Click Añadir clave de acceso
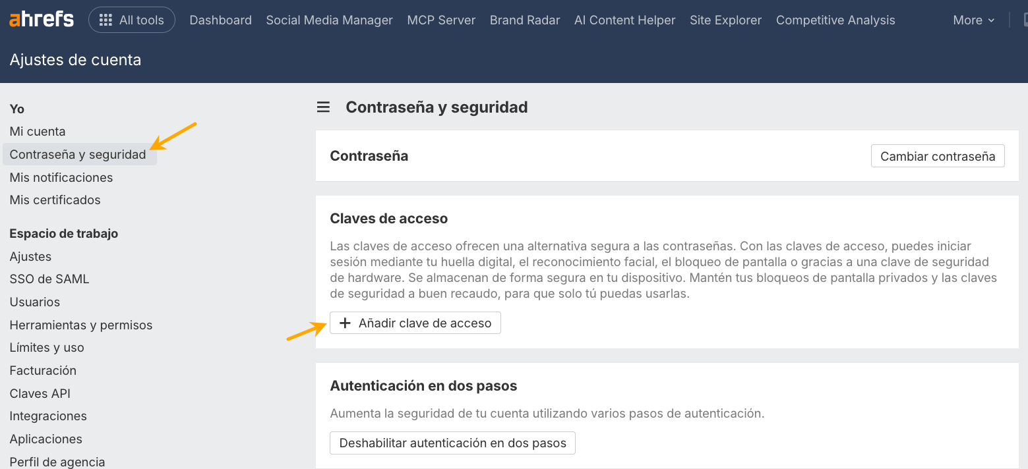 (415, 323)
